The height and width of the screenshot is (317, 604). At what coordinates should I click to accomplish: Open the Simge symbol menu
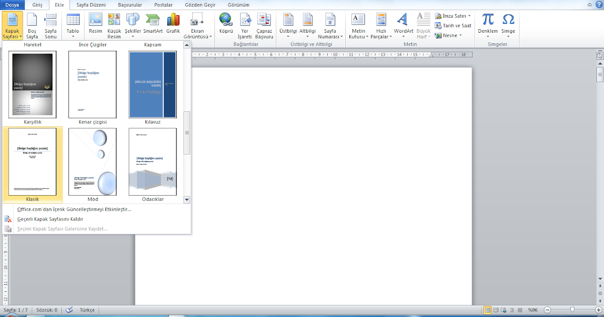pos(508,26)
